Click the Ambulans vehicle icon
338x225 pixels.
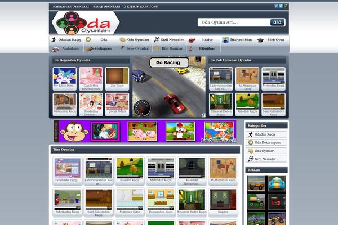pos(55,49)
